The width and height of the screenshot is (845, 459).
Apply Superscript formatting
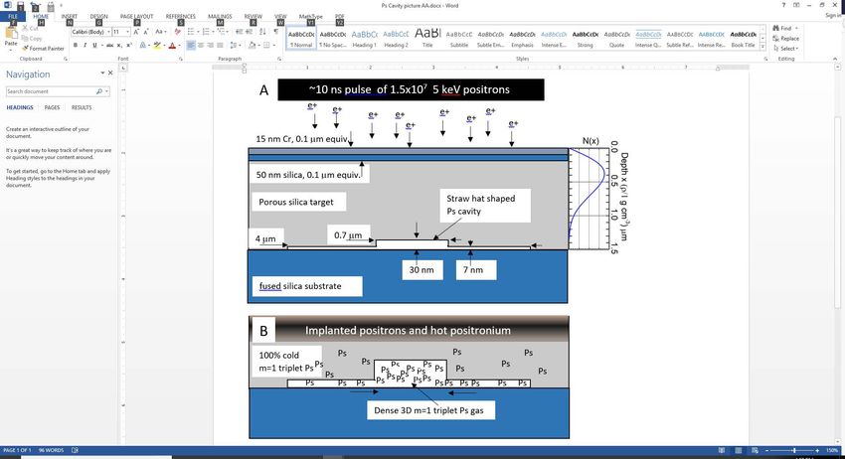click(127, 46)
